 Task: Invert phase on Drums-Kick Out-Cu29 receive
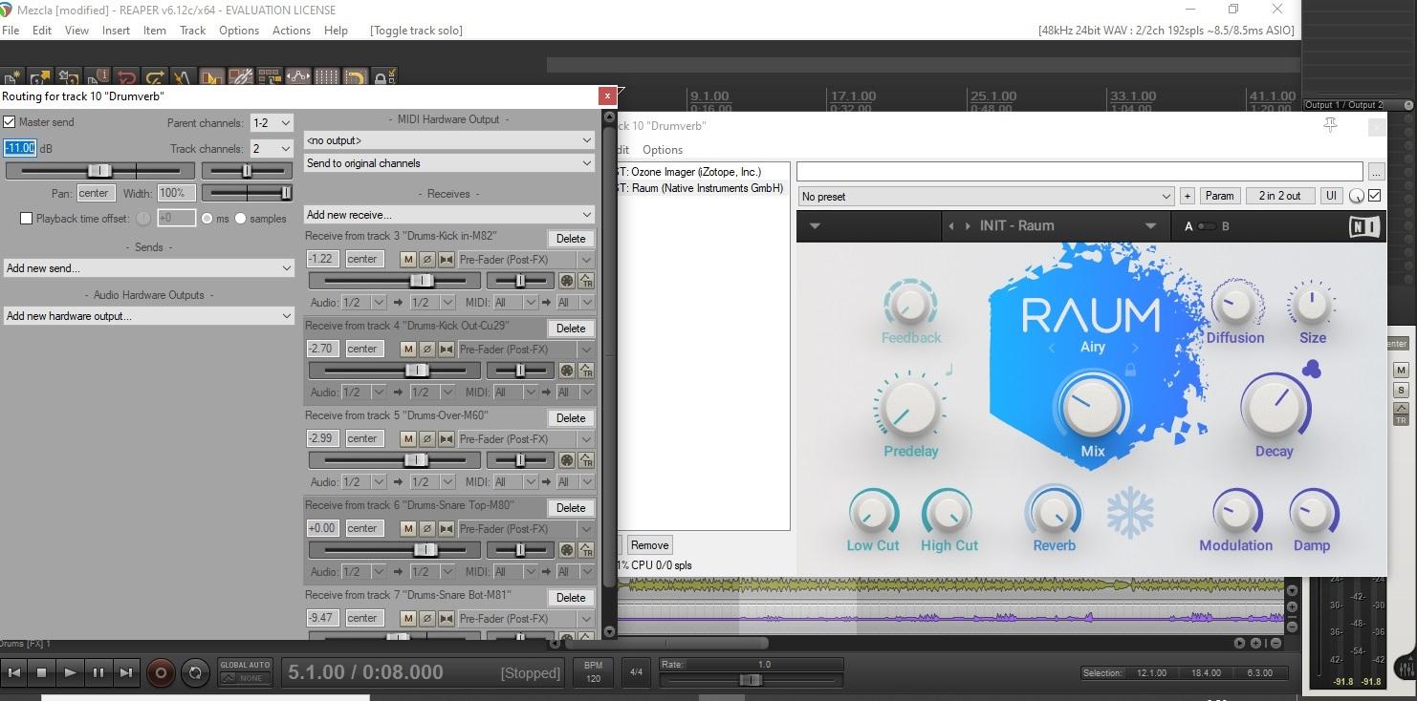pyautogui.click(x=427, y=349)
